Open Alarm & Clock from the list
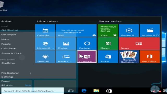This screenshot has width=167, height=94. click(11, 53)
